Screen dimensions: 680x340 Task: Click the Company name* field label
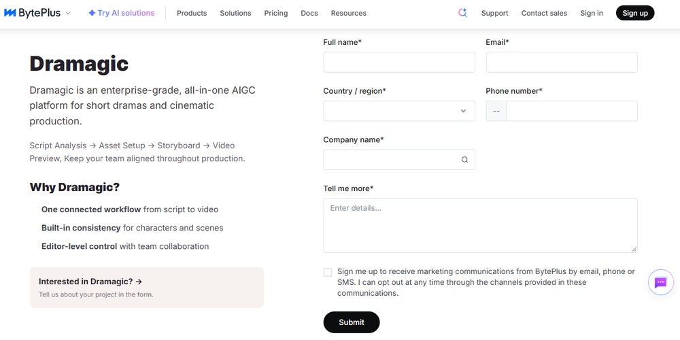354,139
